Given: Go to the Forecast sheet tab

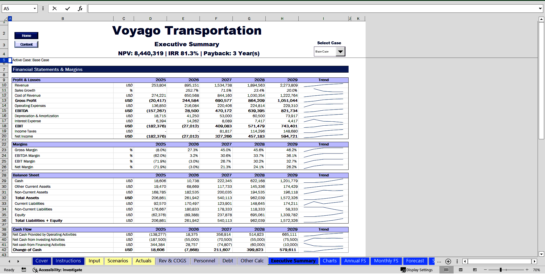Looking at the screenshot, I should pos(415,261).
